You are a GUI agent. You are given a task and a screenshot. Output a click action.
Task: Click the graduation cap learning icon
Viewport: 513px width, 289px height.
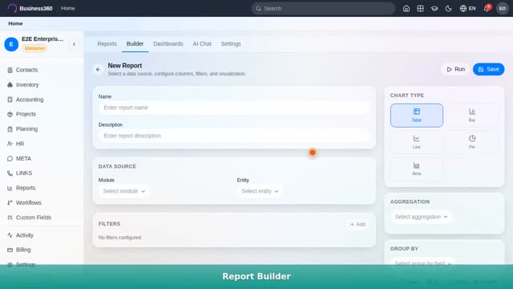(x=434, y=9)
